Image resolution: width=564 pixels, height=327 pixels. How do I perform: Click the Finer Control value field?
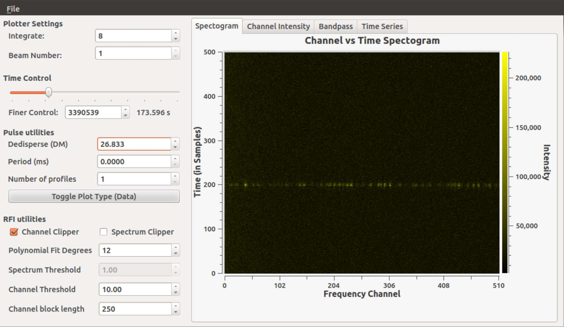(x=93, y=112)
